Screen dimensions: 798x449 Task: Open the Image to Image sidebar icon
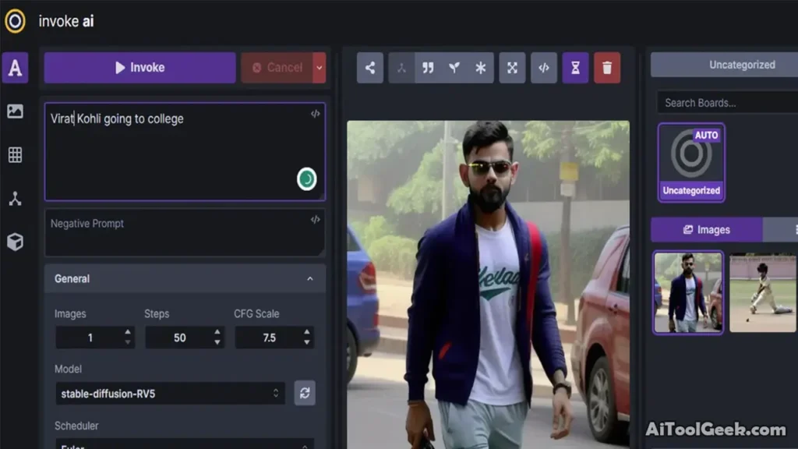coord(15,111)
